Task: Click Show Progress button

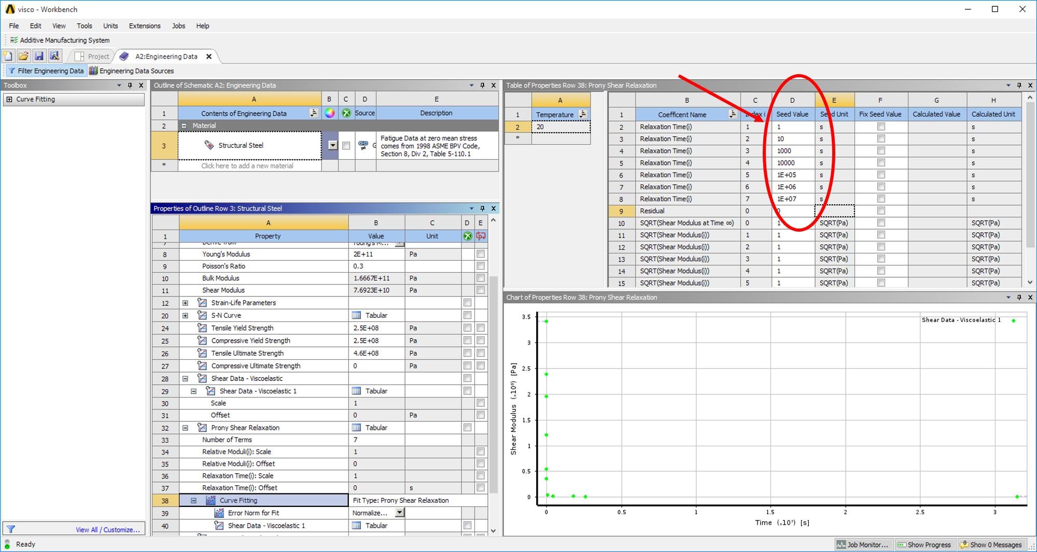Action: tap(924, 545)
